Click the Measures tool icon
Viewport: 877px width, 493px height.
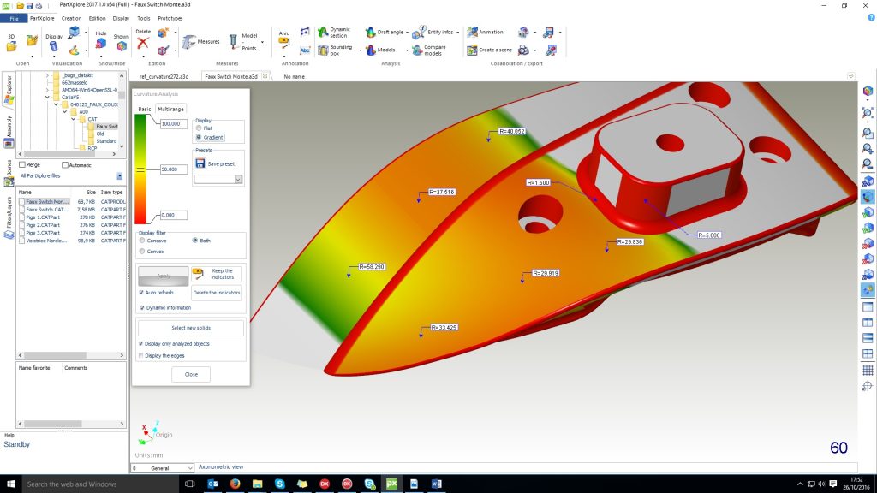pyautogui.click(x=188, y=41)
